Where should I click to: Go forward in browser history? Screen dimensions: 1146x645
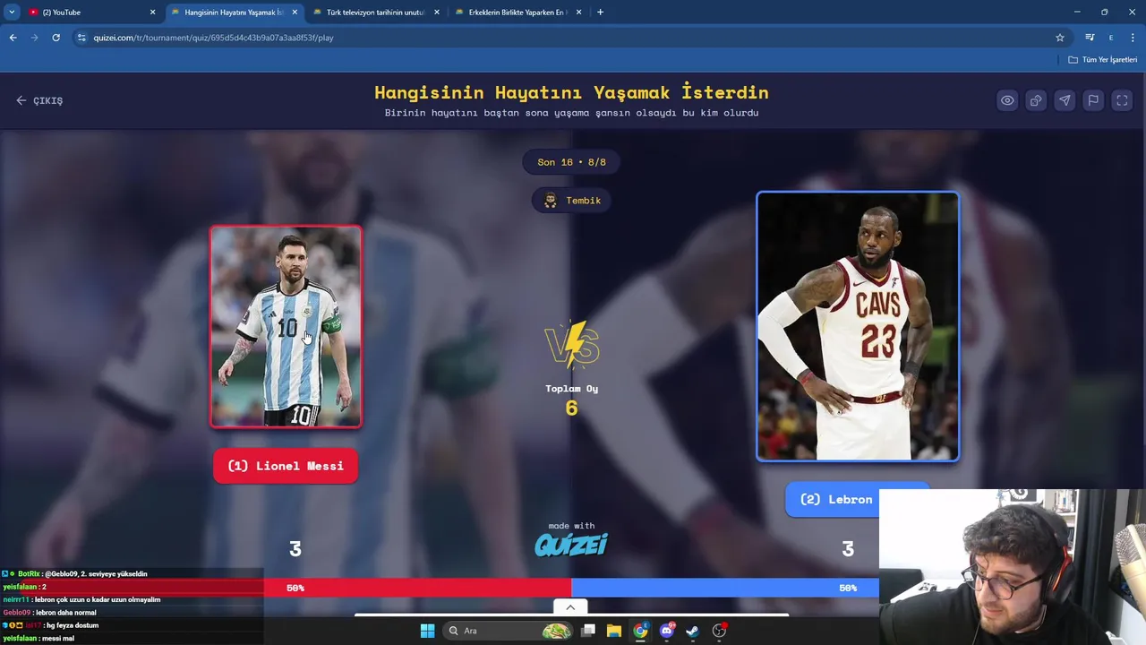click(34, 38)
